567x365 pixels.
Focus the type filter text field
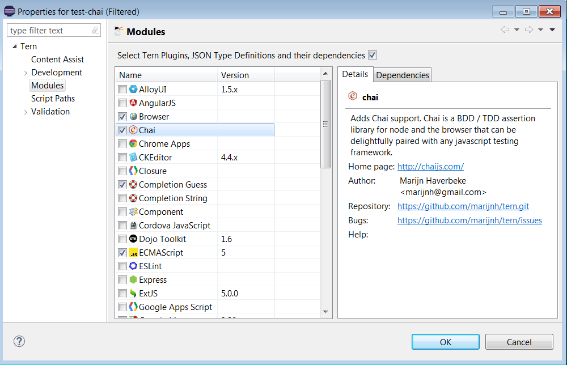(x=49, y=31)
